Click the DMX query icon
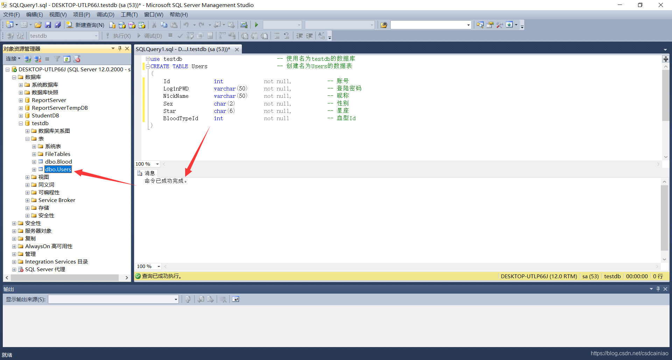The height and width of the screenshot is (360, 672). pyautogui.click(x=132, y=25)
